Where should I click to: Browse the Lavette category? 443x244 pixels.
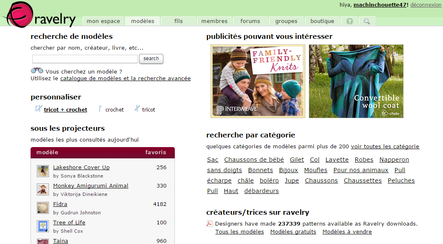click(x=337, y=160)
